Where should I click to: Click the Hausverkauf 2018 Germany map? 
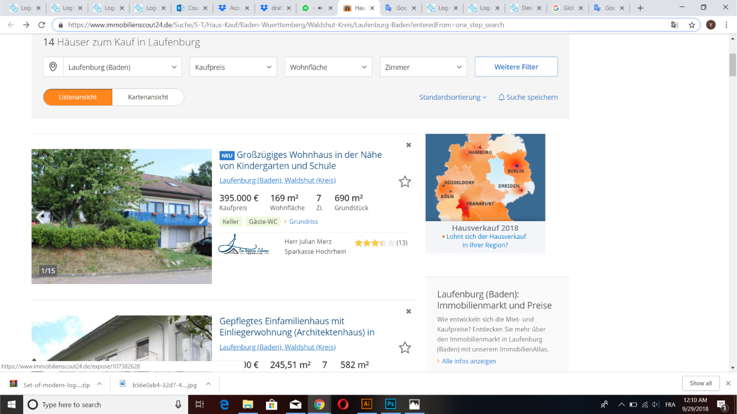click(x=485, y=177)
